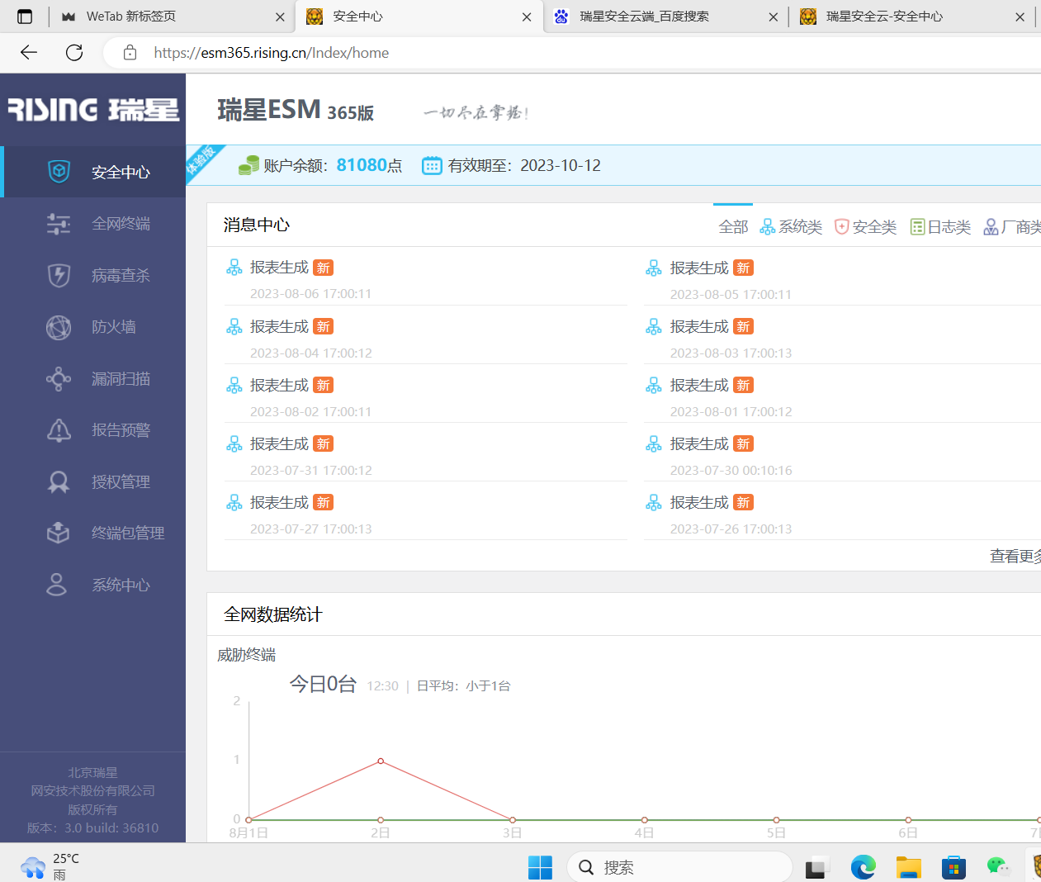Open 报表生成 message from 2023-08-02 17:00:11

coord(279,386)
